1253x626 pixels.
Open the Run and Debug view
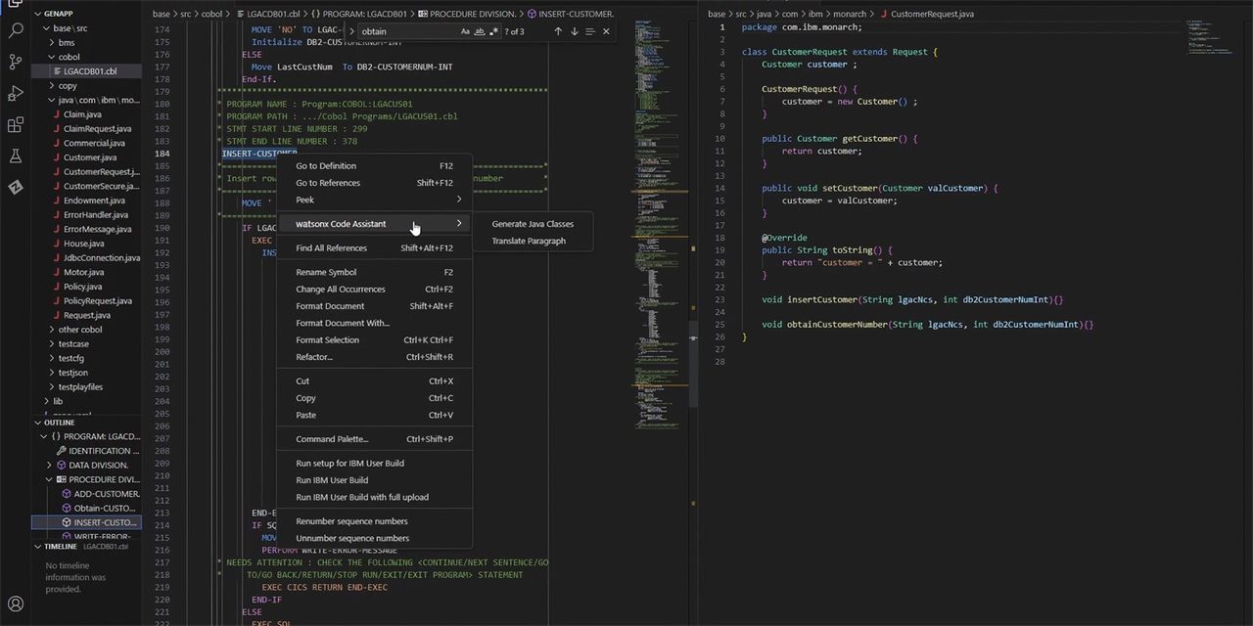[14, 93]
